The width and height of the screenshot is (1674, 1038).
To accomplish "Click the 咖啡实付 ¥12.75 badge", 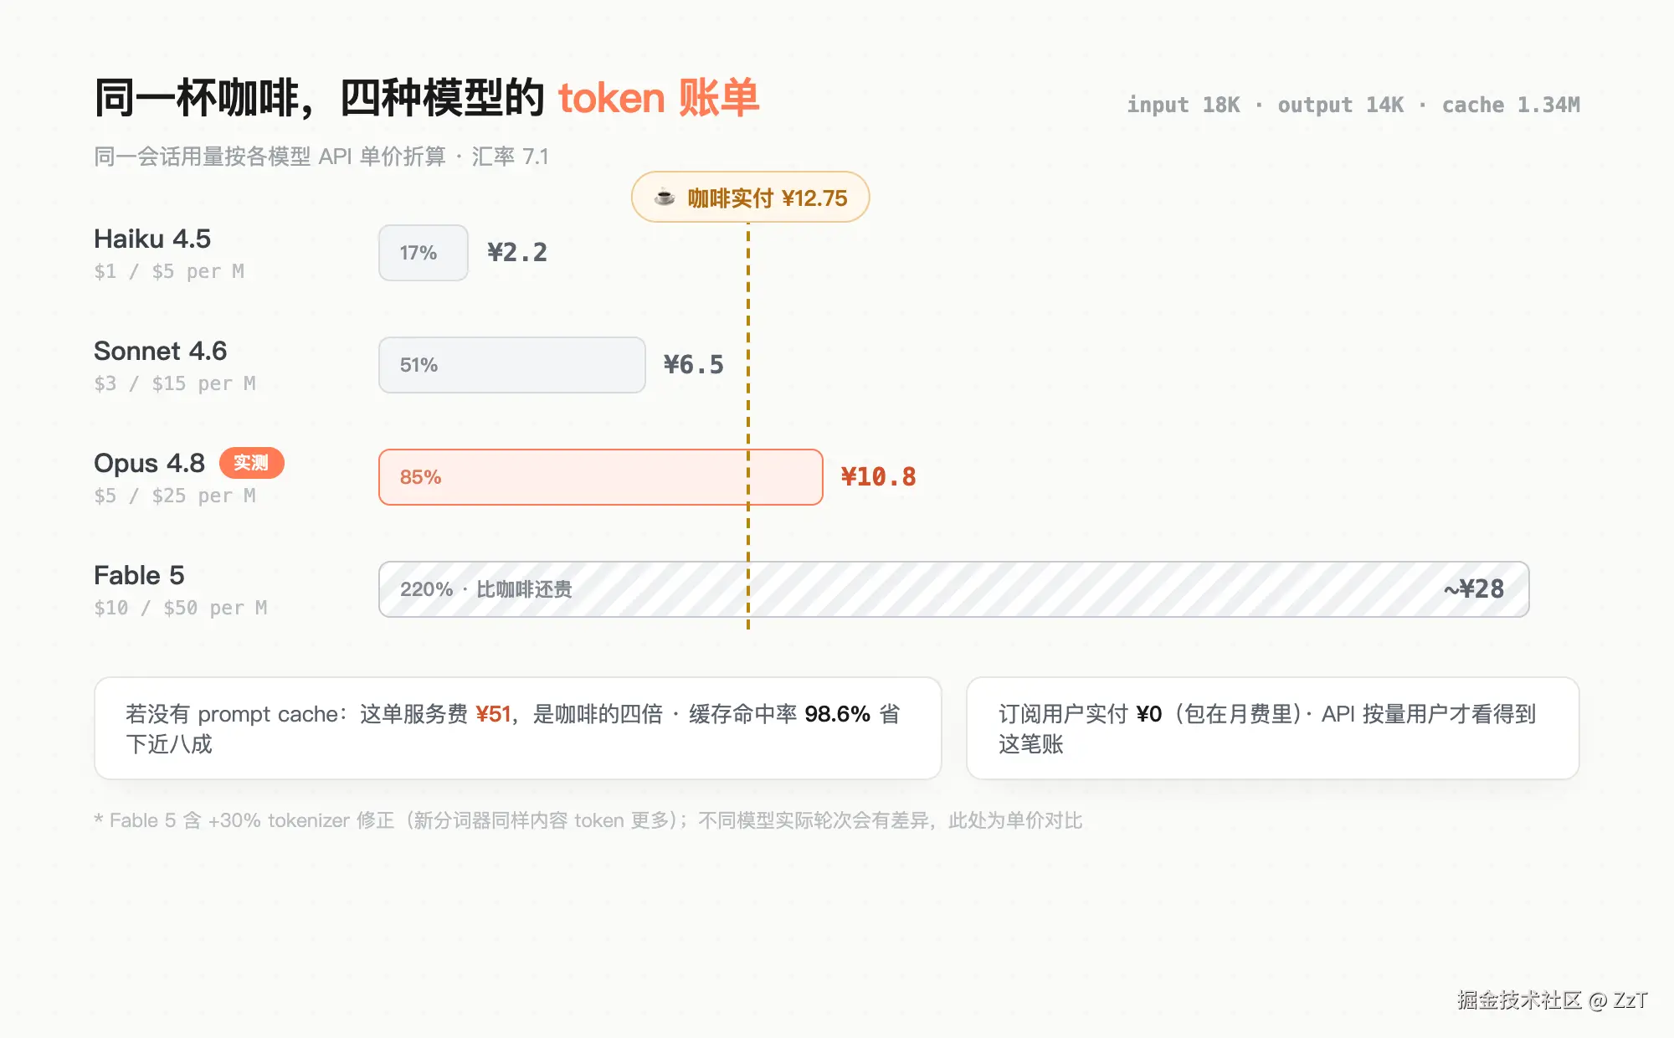I will [x=750, y=198].
